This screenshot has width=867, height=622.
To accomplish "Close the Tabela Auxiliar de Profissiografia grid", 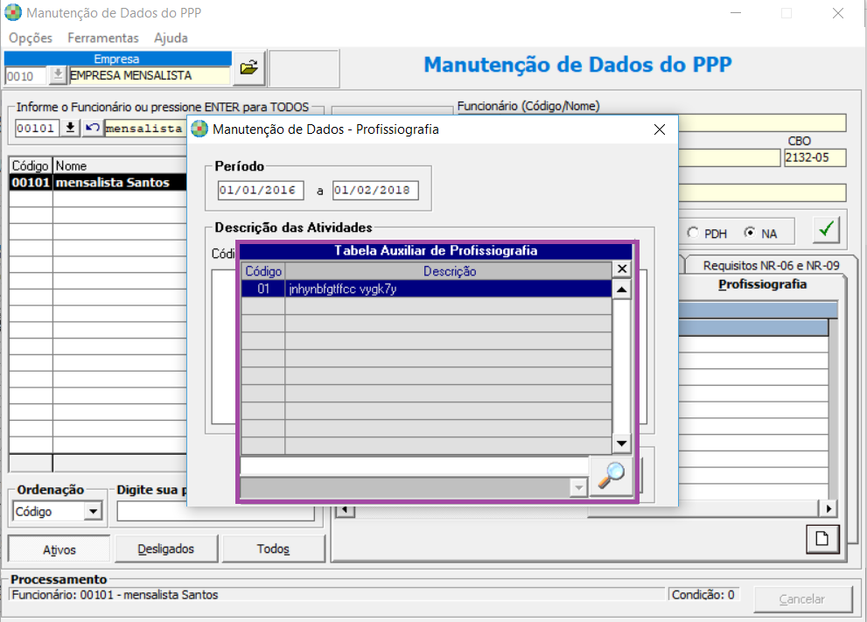I will [622, 269].
